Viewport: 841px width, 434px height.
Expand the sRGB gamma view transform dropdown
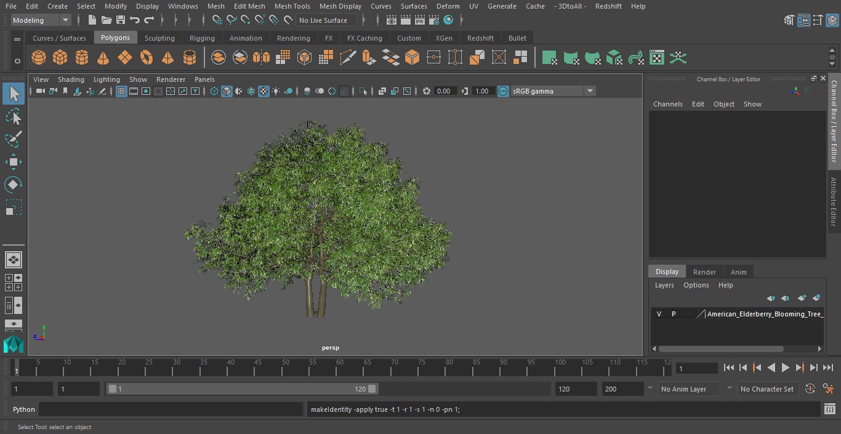[x=589, y=91]
